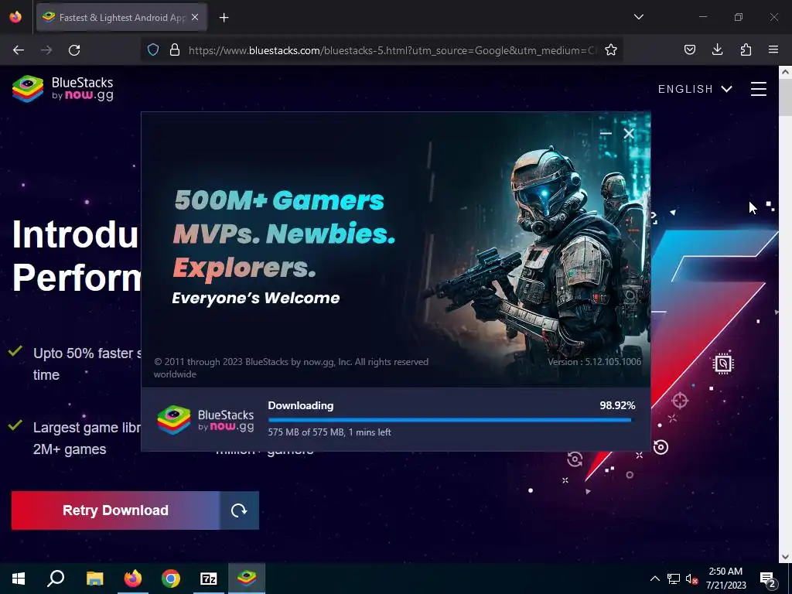Close the BlueStacks installer window

pyautogui.click(x=628, y=133)
